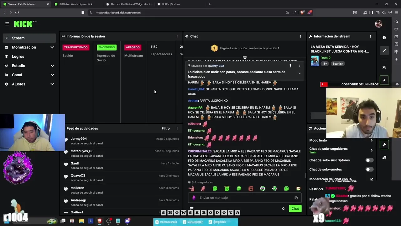Click the Regala 1 suscripción banner
The height and width of the screenshot is (226, 401).
pyautogui.click(x=244, y=48)
